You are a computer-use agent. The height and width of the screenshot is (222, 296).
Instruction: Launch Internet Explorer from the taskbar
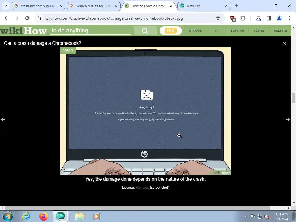click(26, 216)
